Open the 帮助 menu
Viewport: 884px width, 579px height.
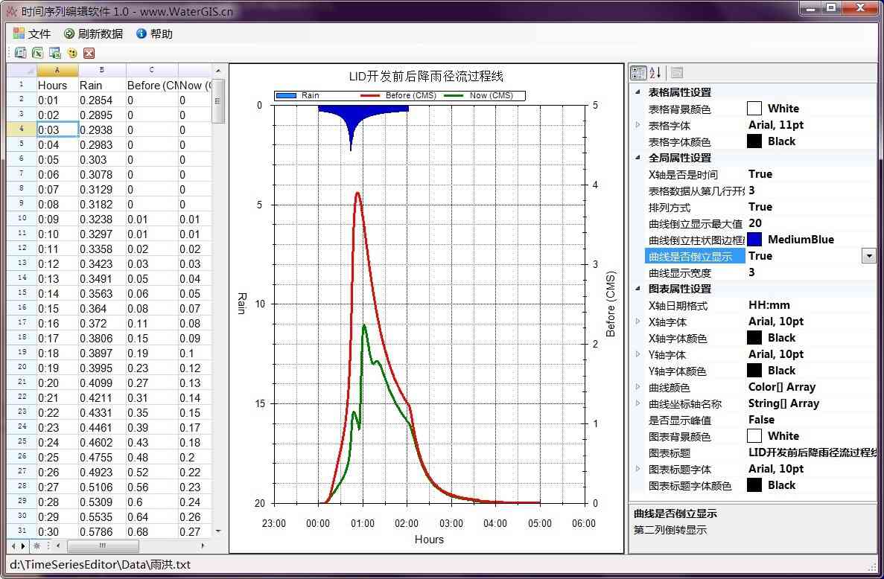[154, 33]
